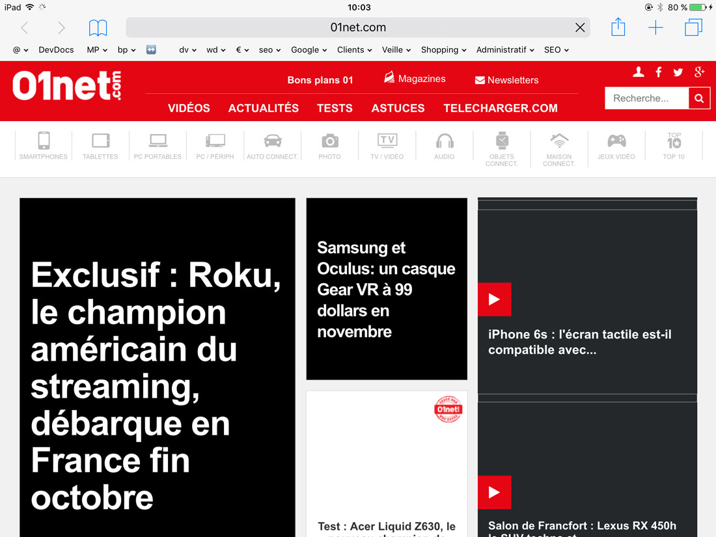The height and width of the screenshot is (537, 716).
Task: Open the Safari share sheet icon
Action: click(x=618, y=27)
